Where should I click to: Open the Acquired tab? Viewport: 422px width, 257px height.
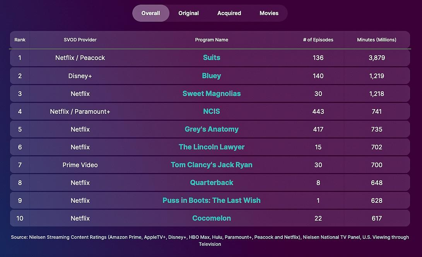pyautogui.click(x=229, y=13)
